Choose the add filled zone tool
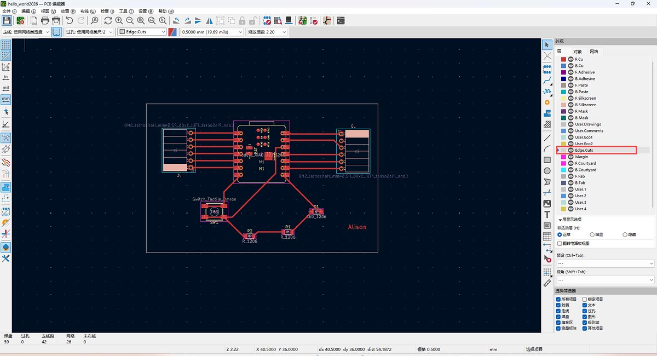Viewport: 657px width, 356px height. (547, 114)
